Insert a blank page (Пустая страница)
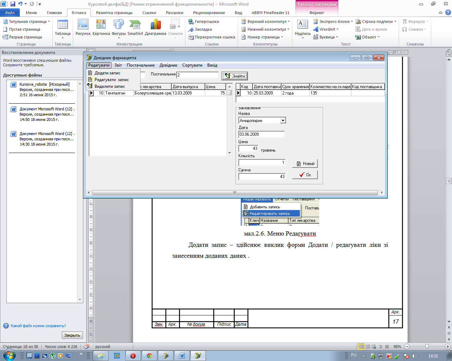Viewport: 452px width, 361px height. [22, 29]
